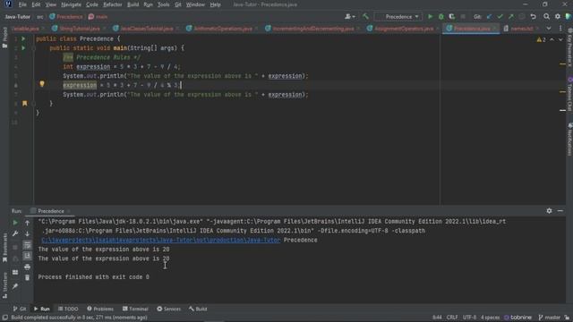Image resolution: width=573 pixels, height=322 pixels.
Task: Click the rollback undo arrow icon
Action: pyautogui.click(x=534, y=17)
